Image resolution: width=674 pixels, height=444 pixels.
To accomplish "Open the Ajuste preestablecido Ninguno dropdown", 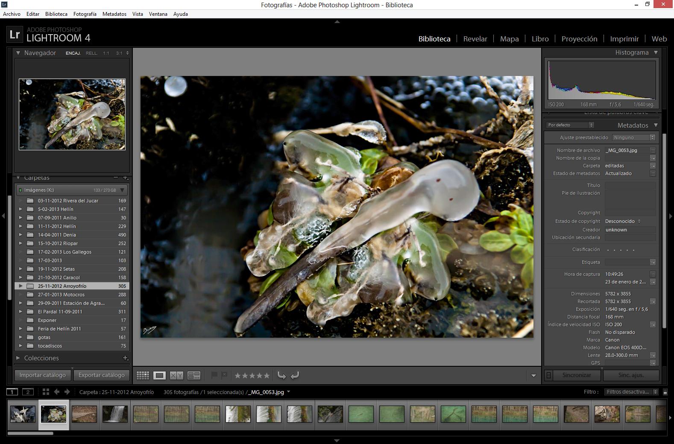I will [633, 137].
